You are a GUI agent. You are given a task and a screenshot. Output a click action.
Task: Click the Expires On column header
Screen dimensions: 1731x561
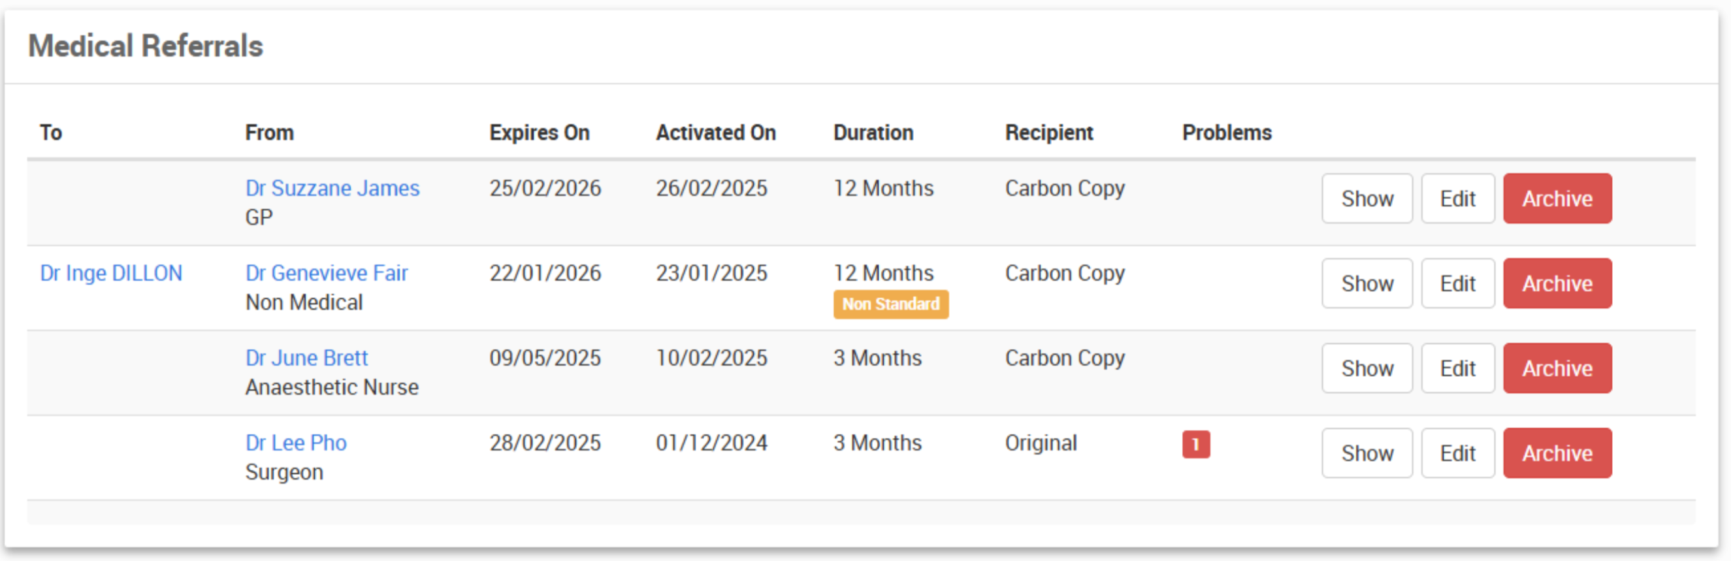pos(539,133)
